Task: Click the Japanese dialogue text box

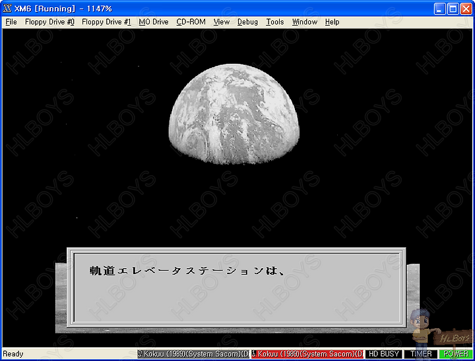Action: (x=236, y=287)
